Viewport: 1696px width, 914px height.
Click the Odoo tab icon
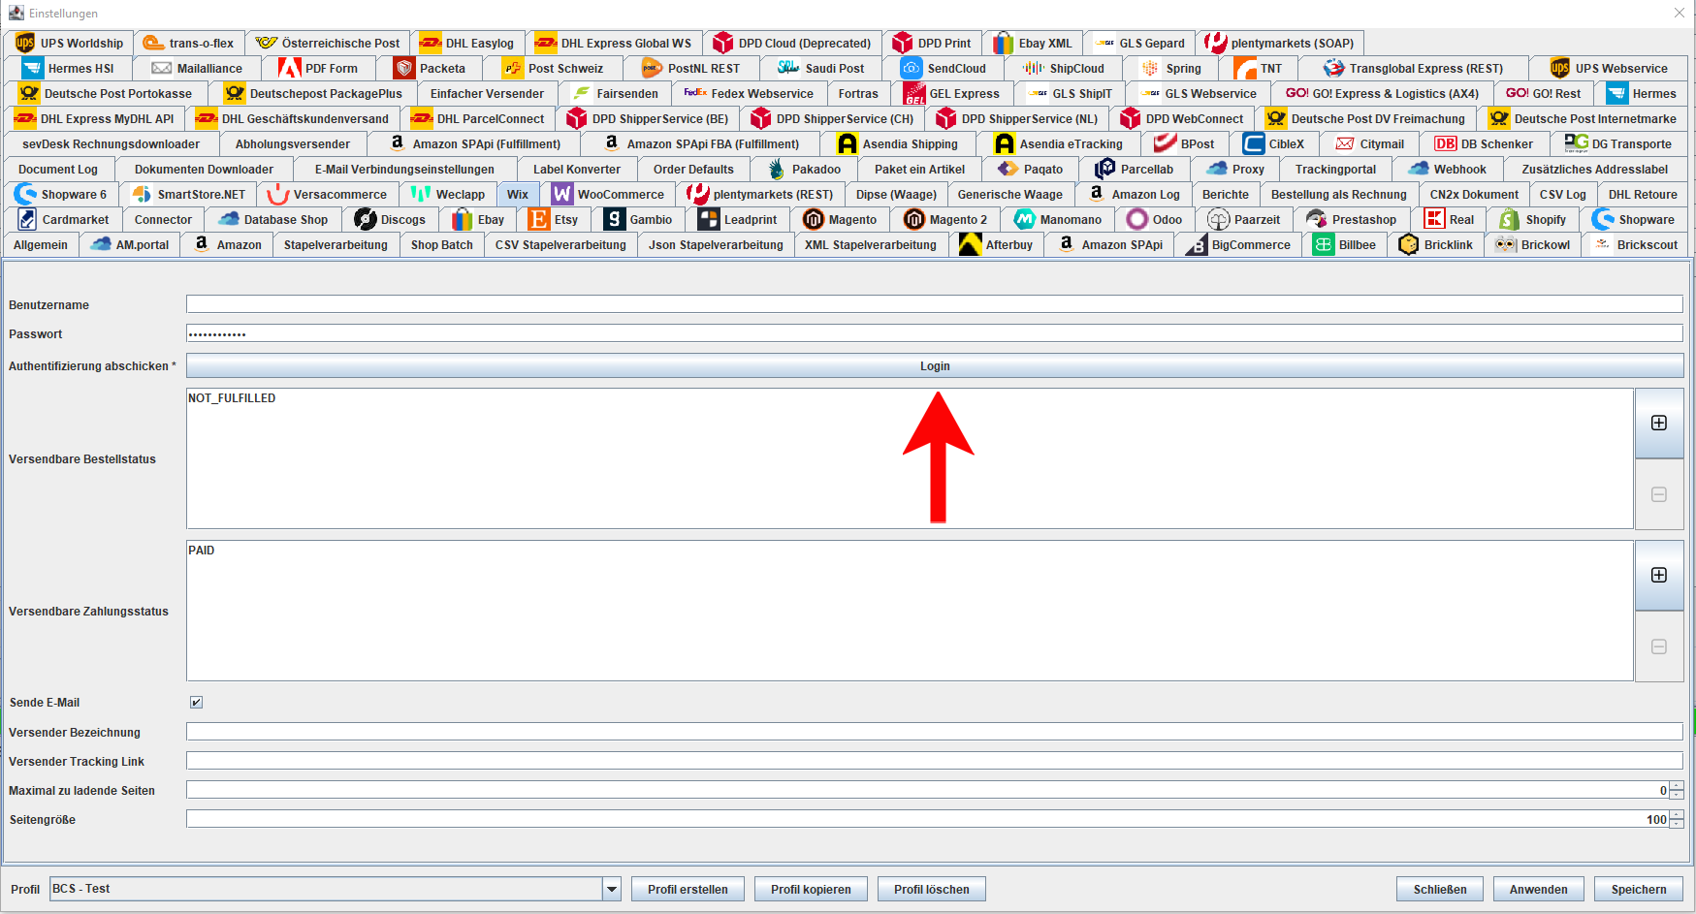(x=1137, y=219)
